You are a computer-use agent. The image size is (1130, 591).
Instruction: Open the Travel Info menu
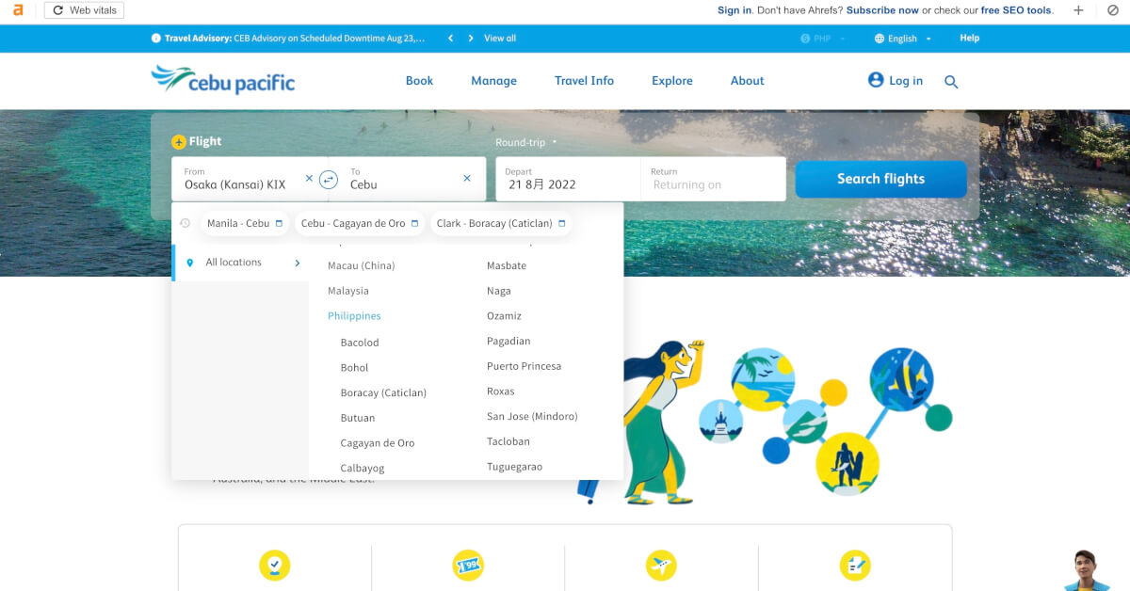point(584,81)
